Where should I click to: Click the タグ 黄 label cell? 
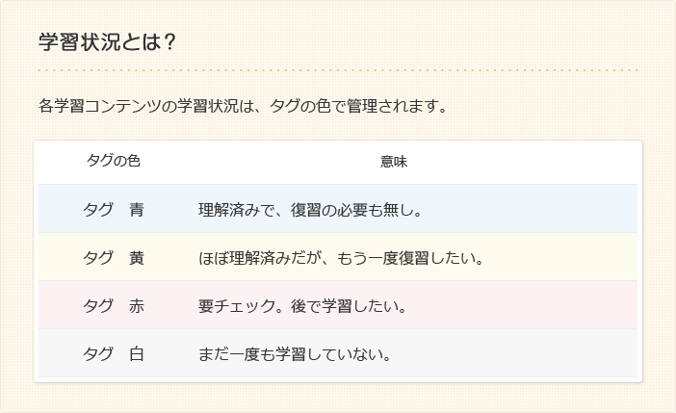pos(114,258)
